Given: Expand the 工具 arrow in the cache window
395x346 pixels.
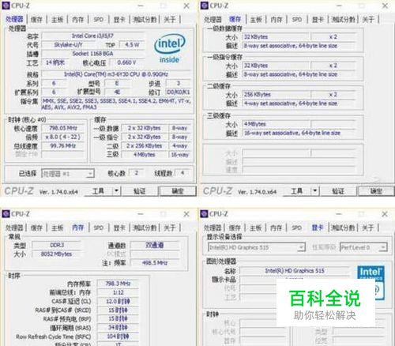Looking at the screenshot, I should pyautogui.click(x=315, y=191).
